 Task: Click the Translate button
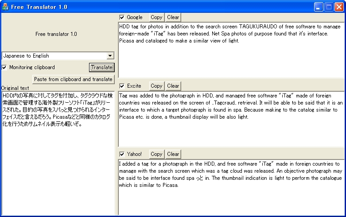click(x=102, y=67)
